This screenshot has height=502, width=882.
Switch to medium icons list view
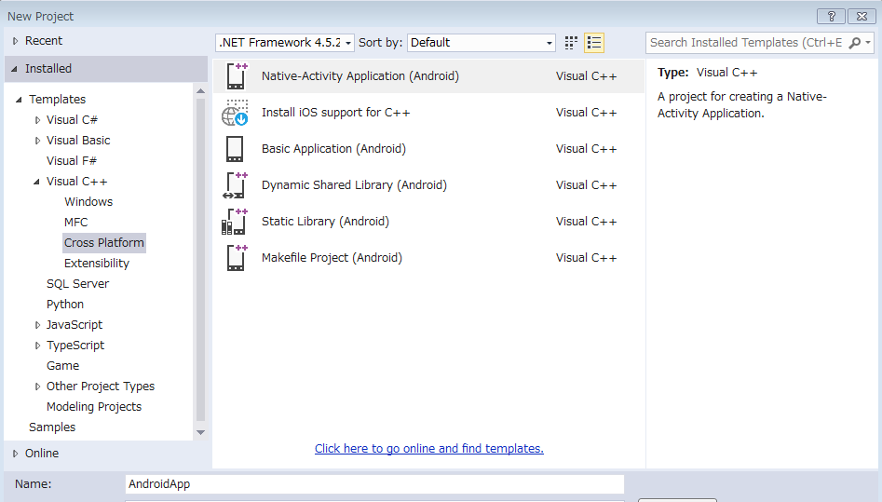click(x=594, y=43)
